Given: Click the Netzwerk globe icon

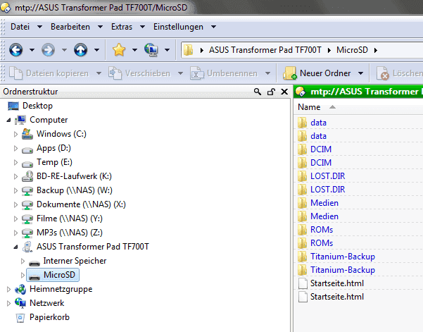Looking at the screenshot, I should [x=20, y=303].
